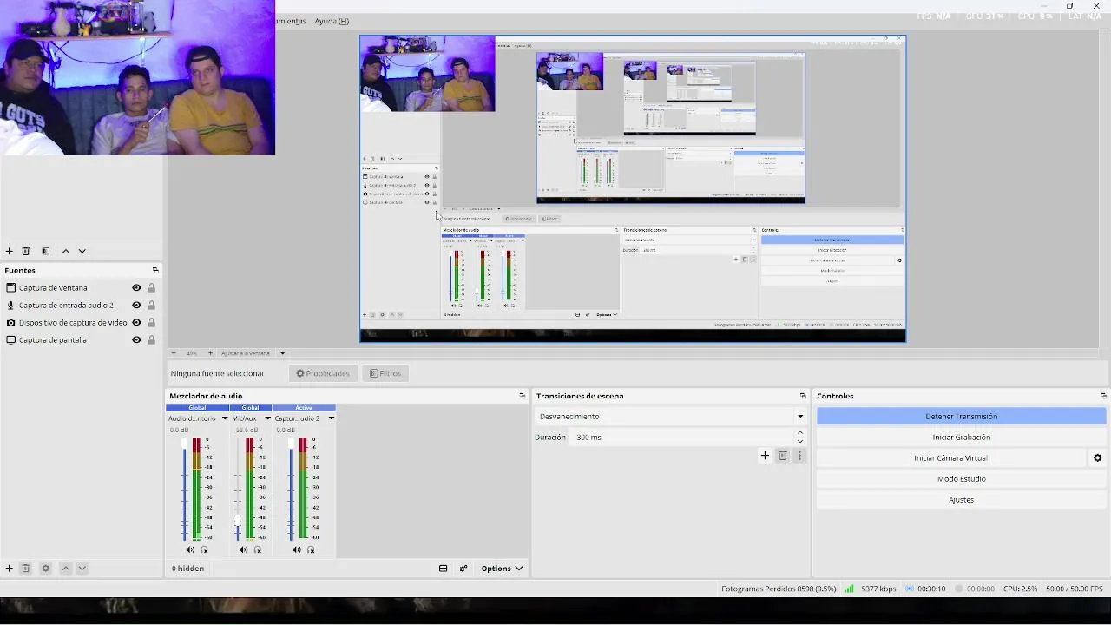Lock the Captura de ventana source
The image size is (1111, 625).
(152, 287)
